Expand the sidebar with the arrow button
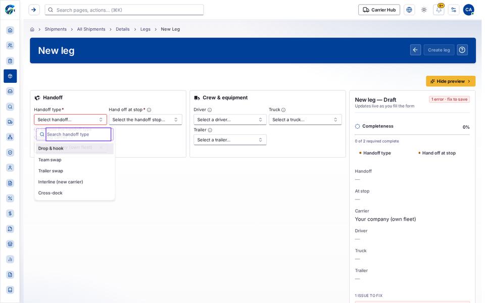Screen dimensions: 485x303 tap(34, 10)
